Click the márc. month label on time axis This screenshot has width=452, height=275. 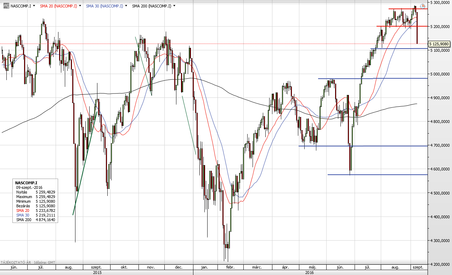pyautogui.click(x=257, y=268)
